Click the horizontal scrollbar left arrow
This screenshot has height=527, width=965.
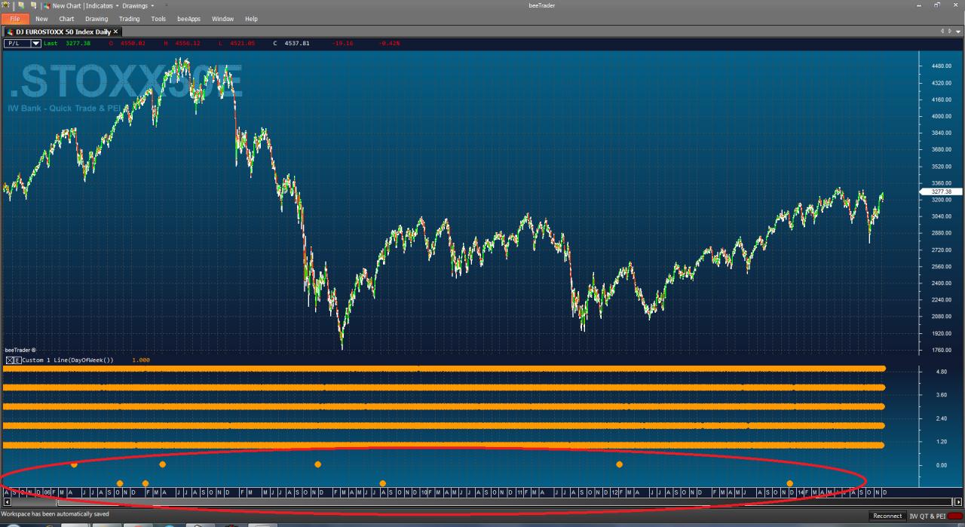(x=8, y=501)
